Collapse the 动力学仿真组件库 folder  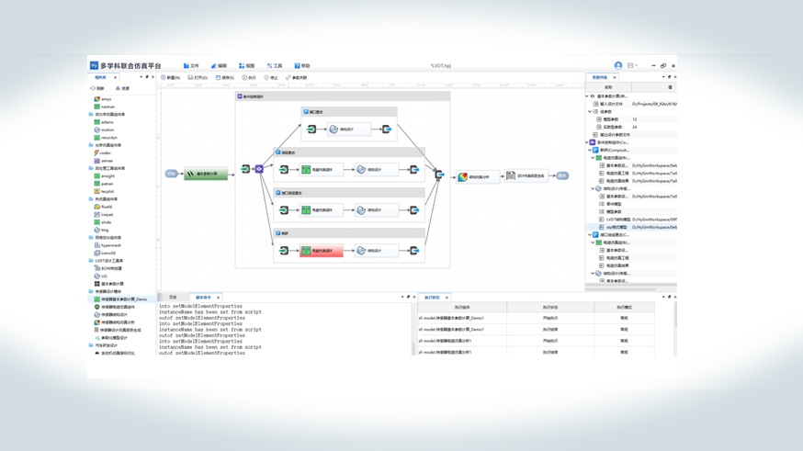click(x=91, y=115)
